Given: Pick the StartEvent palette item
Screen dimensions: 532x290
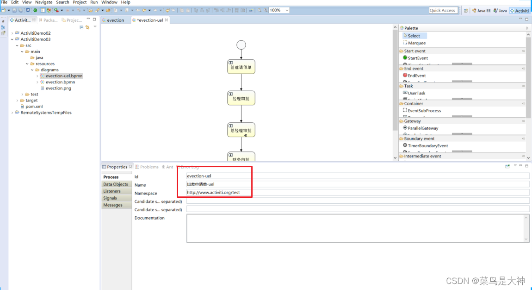Looking at the screenshot, I should click(415, 58).
